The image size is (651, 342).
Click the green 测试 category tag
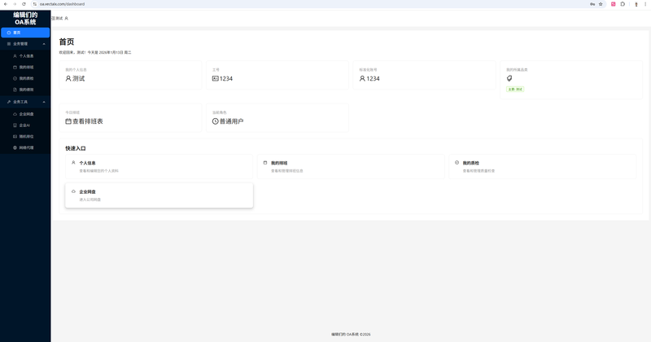pyautogui.click(x=515, y=90)
